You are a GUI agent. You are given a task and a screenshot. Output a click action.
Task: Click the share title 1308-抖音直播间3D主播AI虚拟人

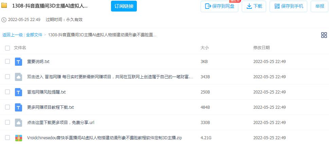pos(50,6)
